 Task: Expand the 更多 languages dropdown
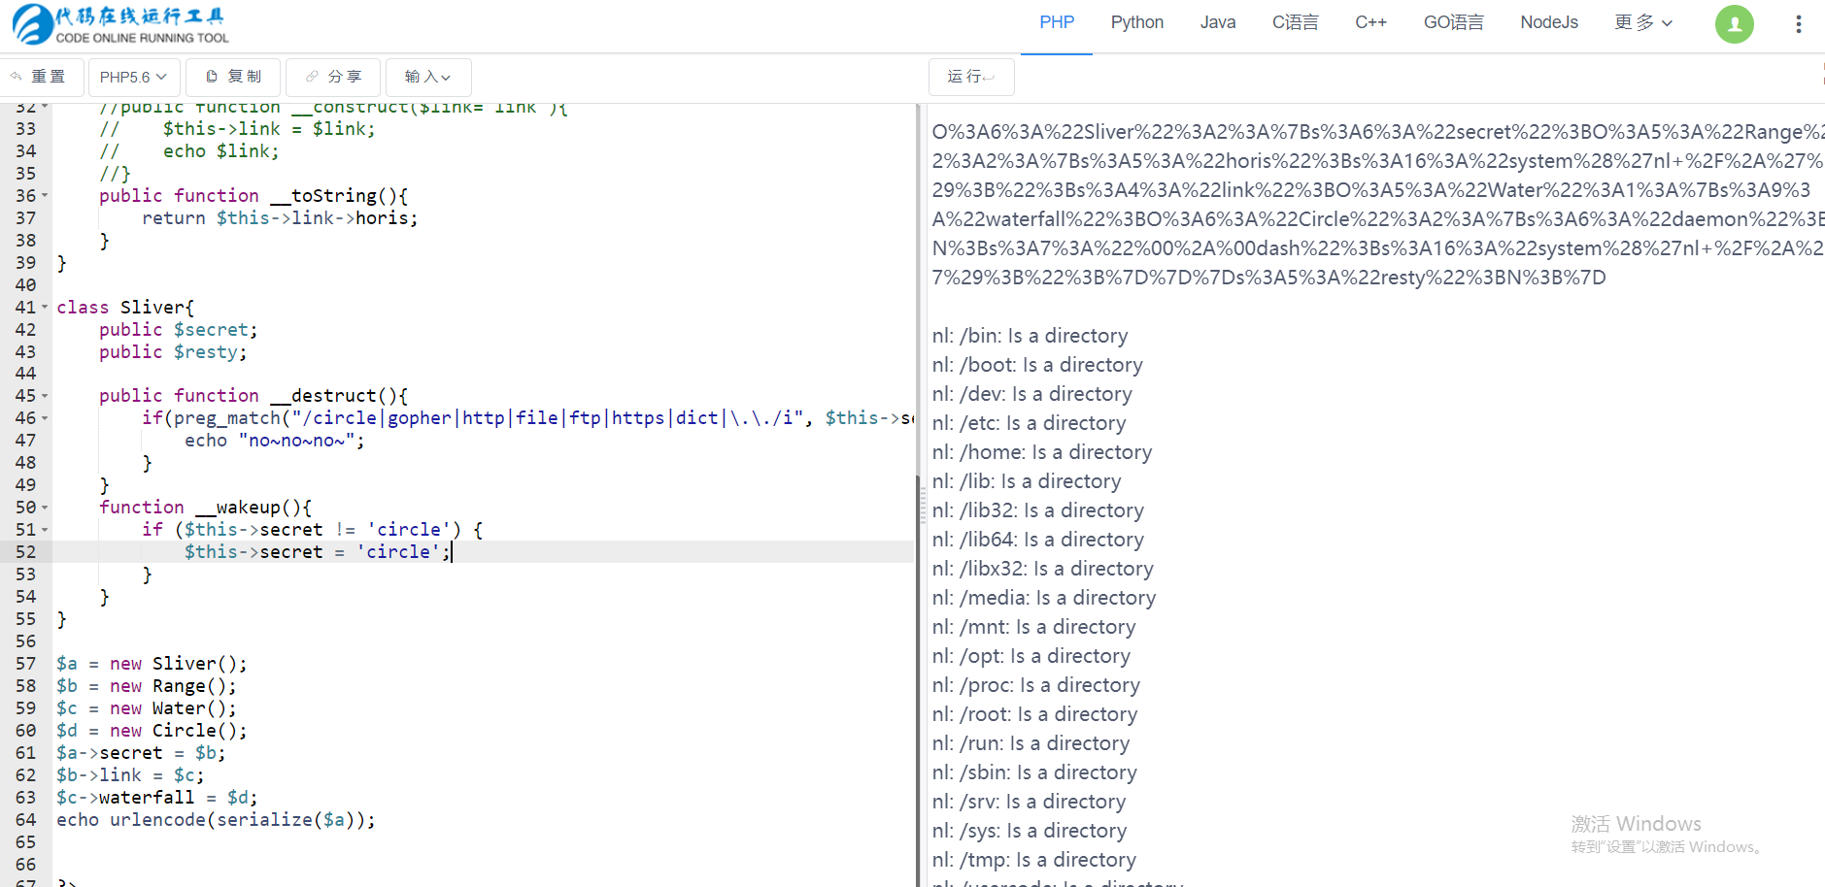tap(1643, 22)
